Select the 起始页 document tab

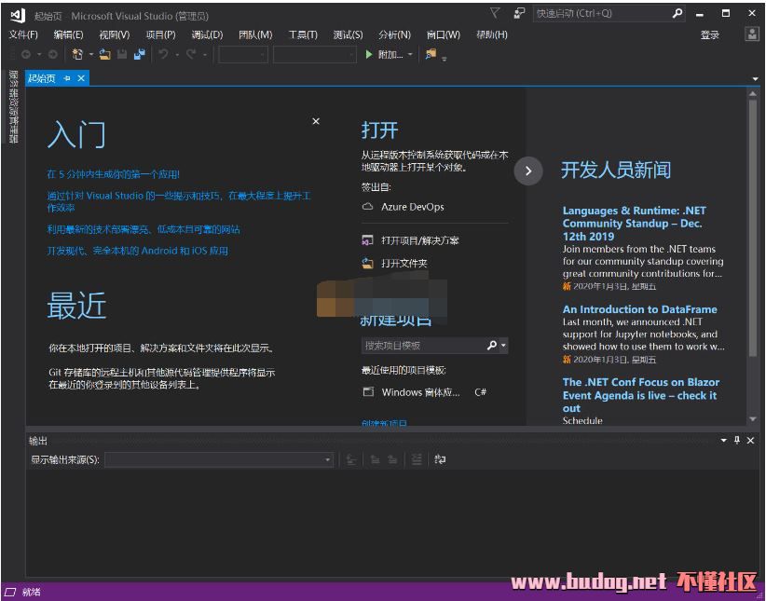click(42, 78)
